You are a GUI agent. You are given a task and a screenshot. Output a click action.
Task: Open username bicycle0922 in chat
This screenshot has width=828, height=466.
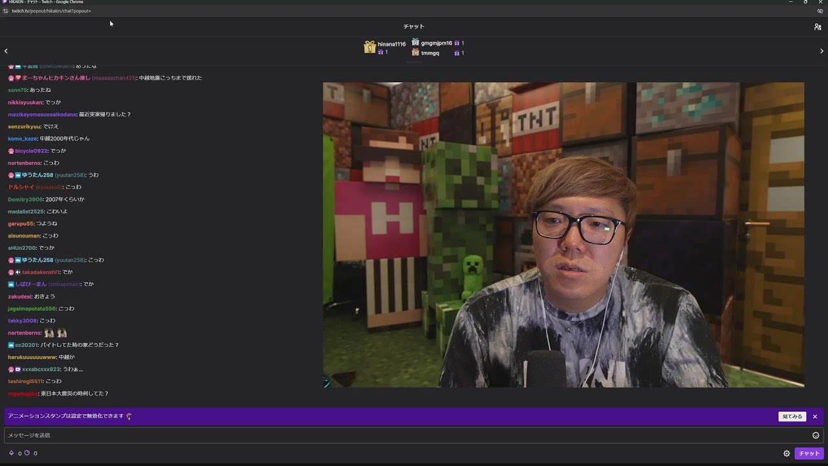coord(31,151)
